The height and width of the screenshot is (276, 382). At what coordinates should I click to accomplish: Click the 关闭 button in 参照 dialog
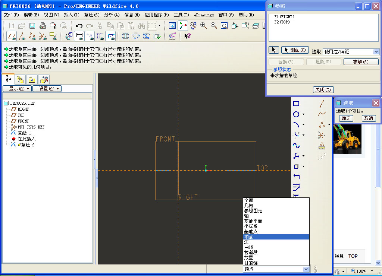click(x=323, y=90)
